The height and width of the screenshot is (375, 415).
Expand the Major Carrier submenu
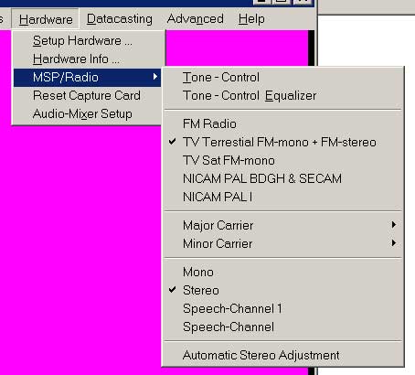pyautogui.click(x=282, y=225)
